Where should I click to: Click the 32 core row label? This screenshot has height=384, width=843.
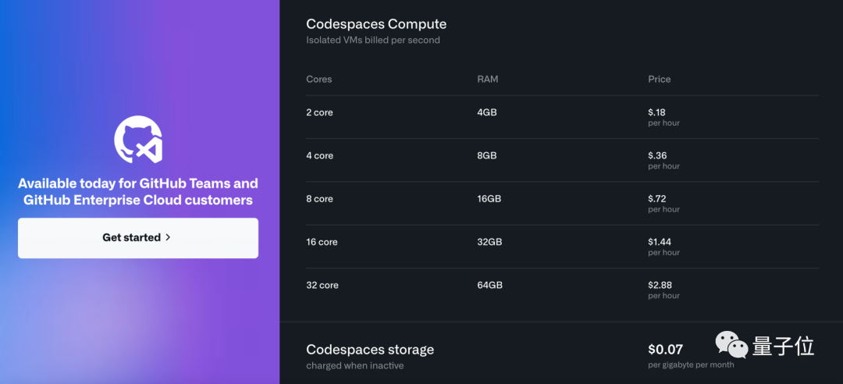[x=322, y=285]
